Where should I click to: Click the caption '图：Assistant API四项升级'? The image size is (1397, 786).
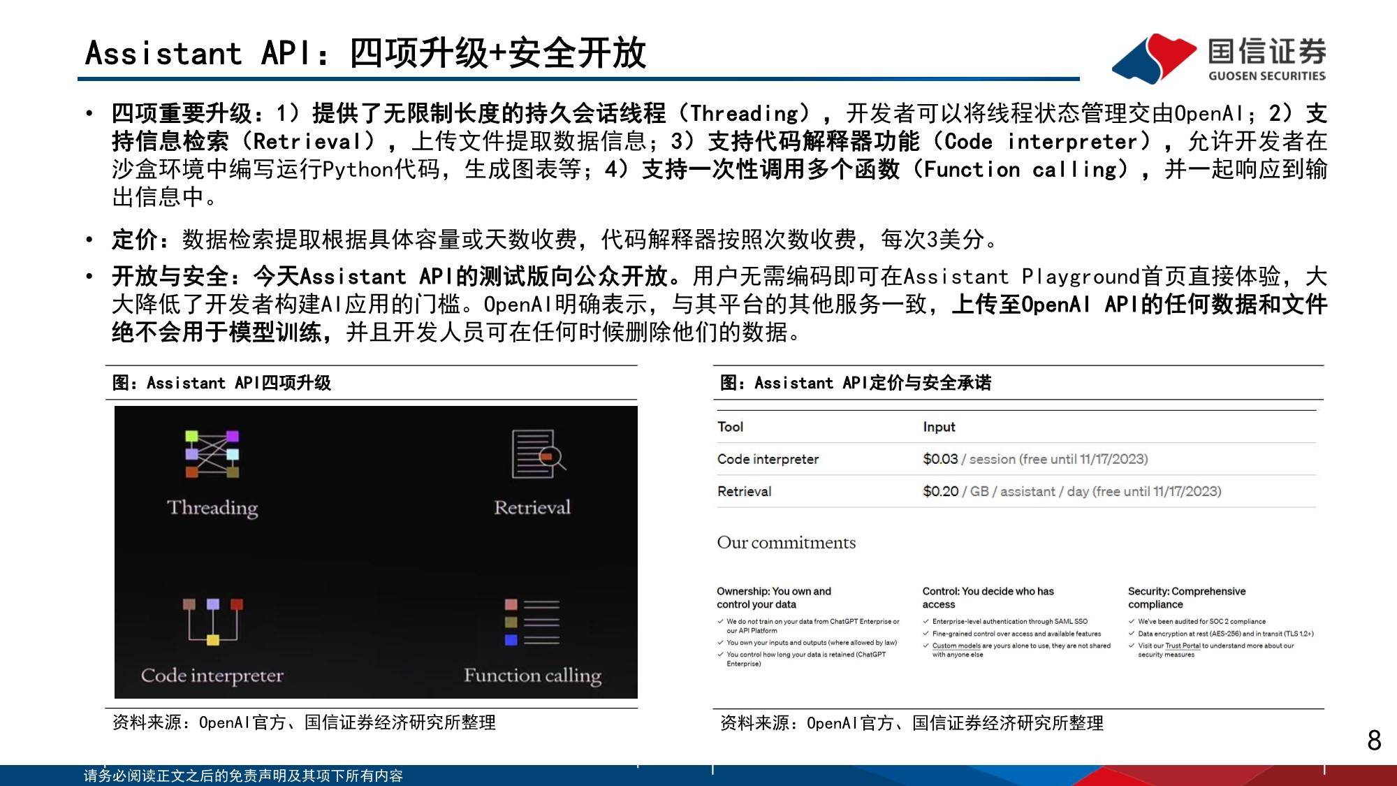click(221, 383)
